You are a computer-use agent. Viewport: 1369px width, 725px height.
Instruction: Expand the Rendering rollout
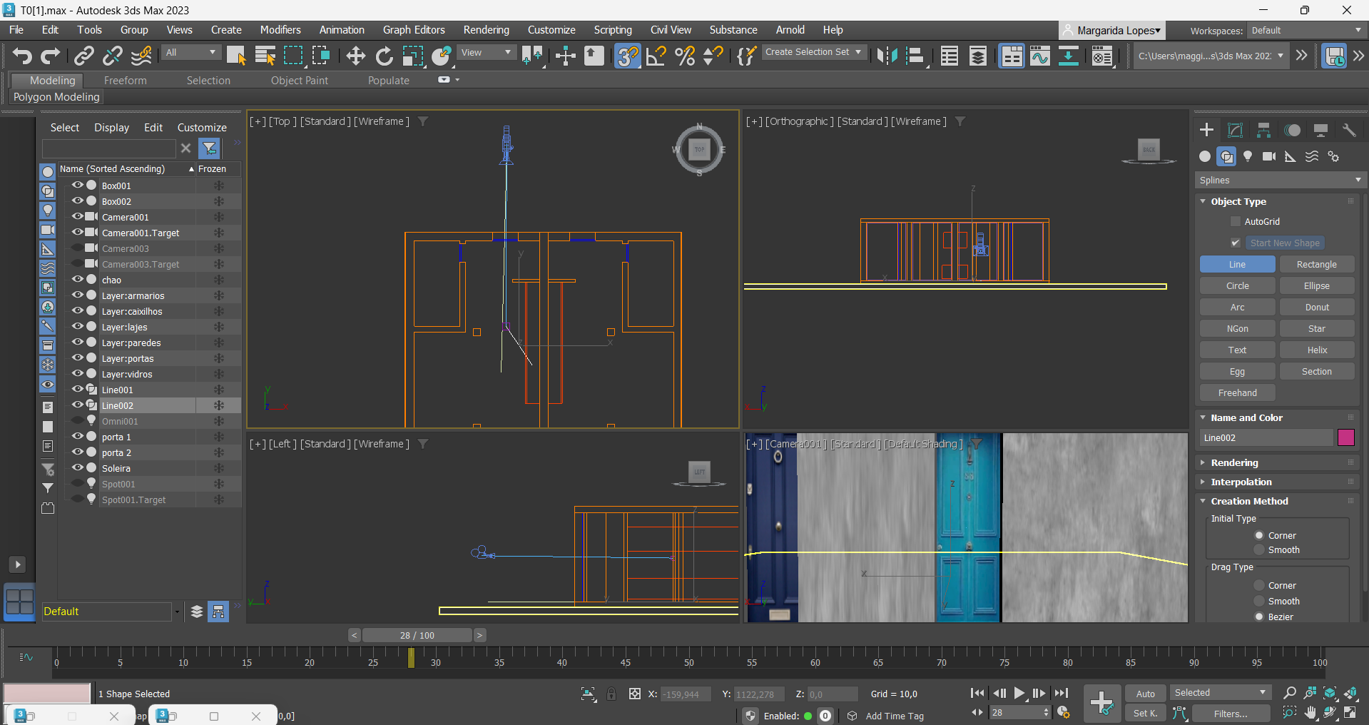[1234, 463]
